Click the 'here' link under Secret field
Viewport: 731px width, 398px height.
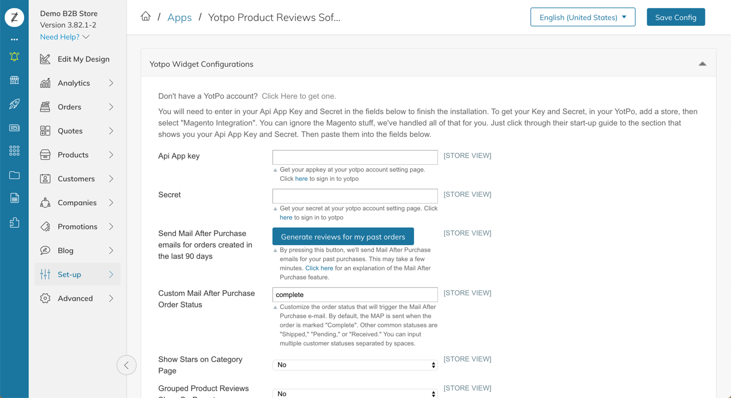coord(286,217)
